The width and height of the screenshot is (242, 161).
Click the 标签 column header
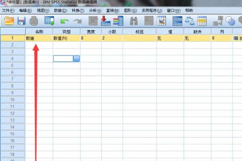click(140, 31)
